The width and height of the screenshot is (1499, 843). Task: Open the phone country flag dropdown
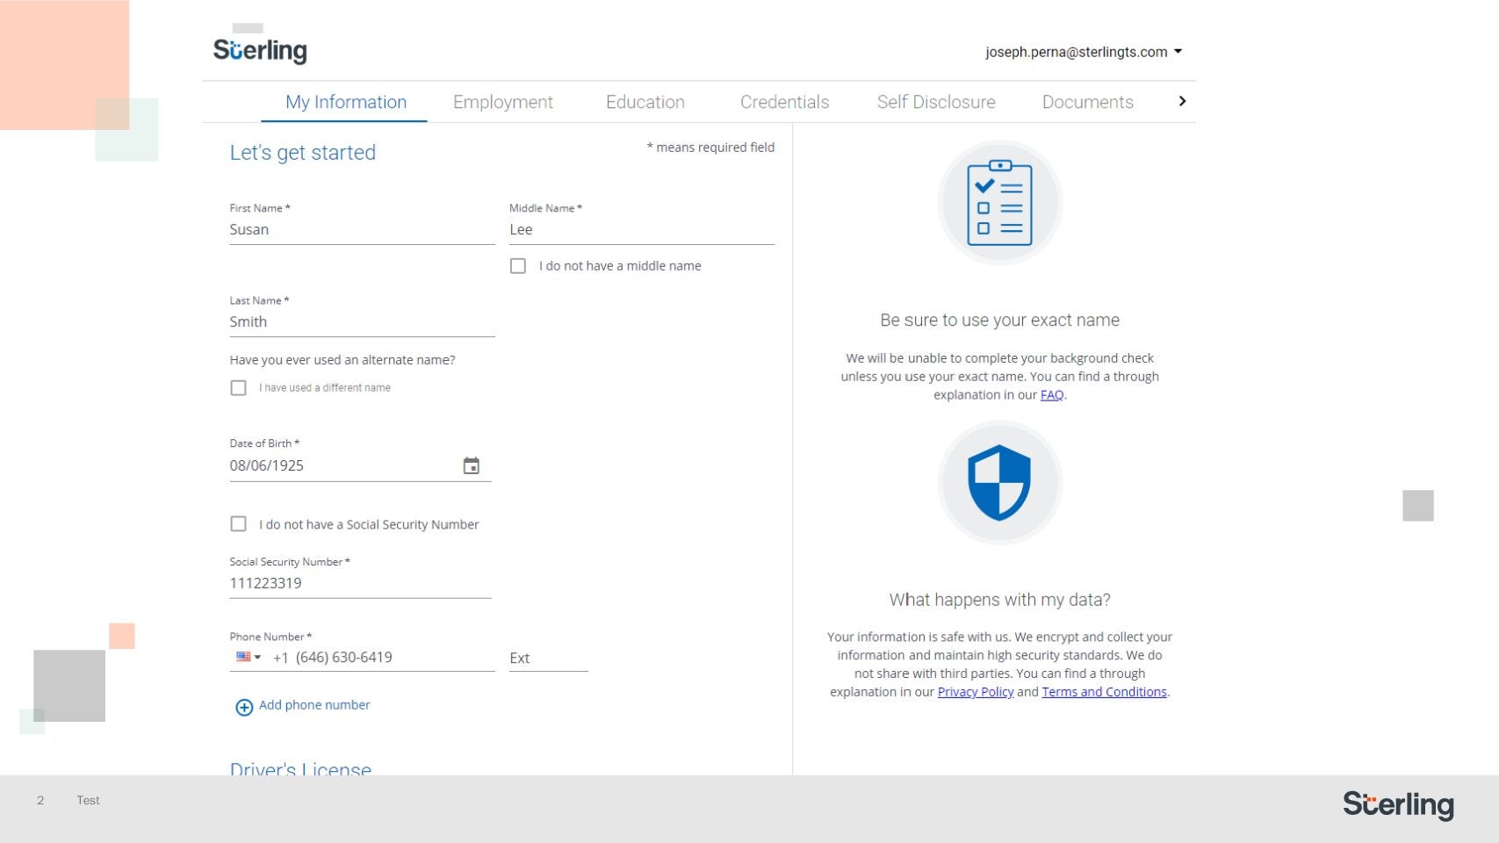coord(249,657)
